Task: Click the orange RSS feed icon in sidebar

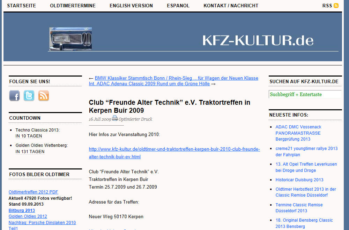Action: pos(44,96)
